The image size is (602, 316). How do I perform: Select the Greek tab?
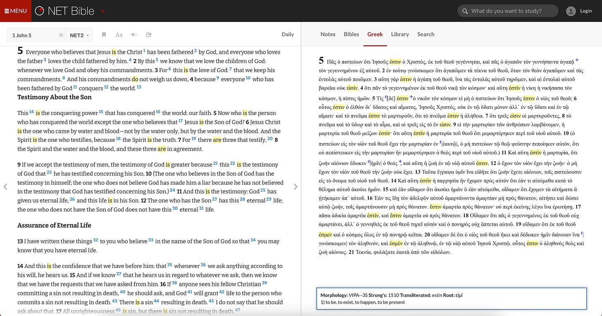[x=375, y=34]
